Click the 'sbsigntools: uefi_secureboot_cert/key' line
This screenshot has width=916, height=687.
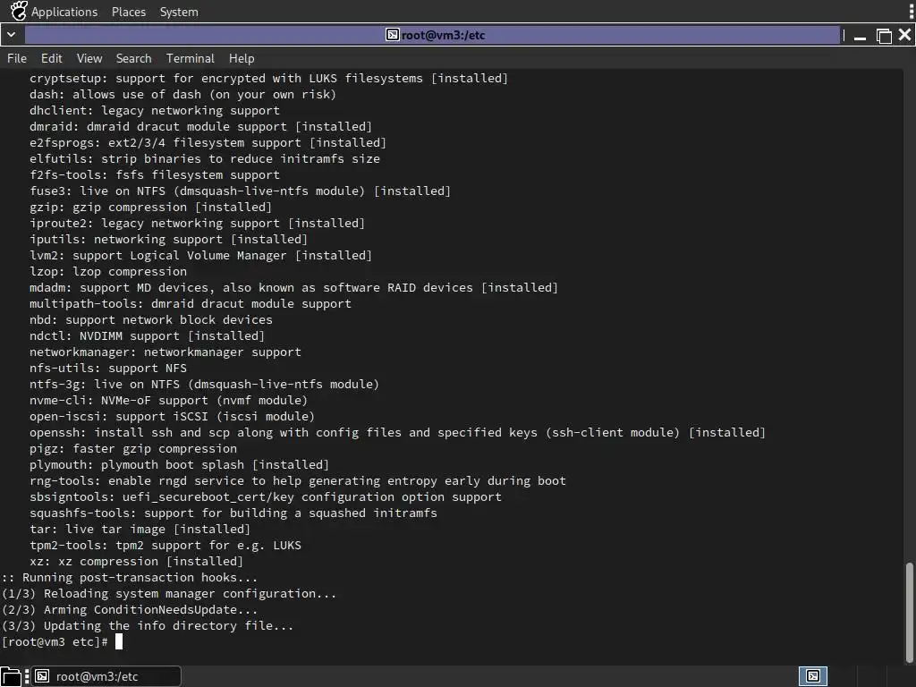point(266,497)
